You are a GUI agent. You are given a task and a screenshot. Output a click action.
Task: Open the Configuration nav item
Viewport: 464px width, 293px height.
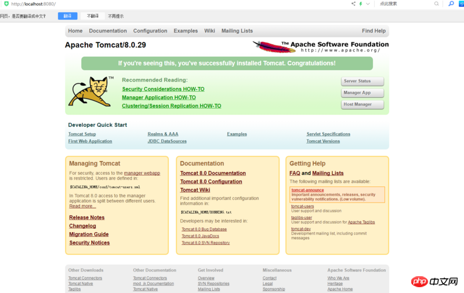(150, 31)
